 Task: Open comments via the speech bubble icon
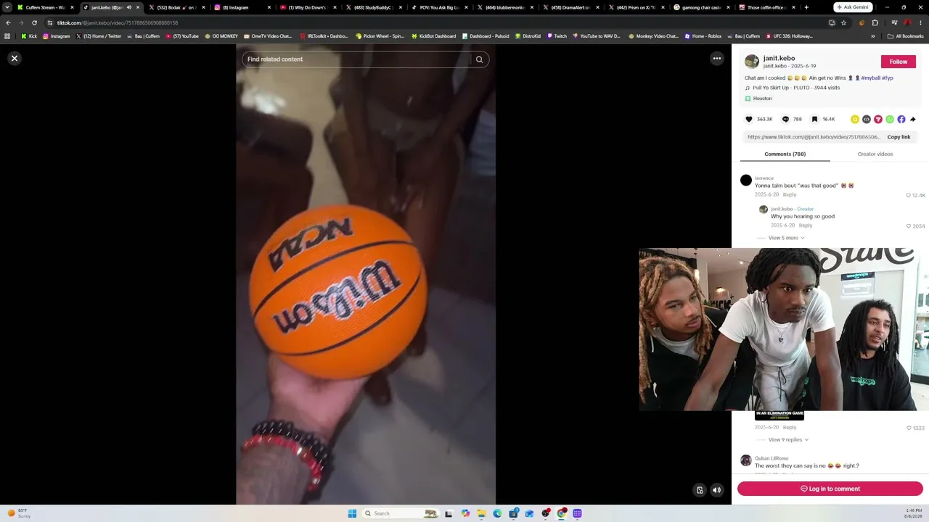(x=785, y=119)
